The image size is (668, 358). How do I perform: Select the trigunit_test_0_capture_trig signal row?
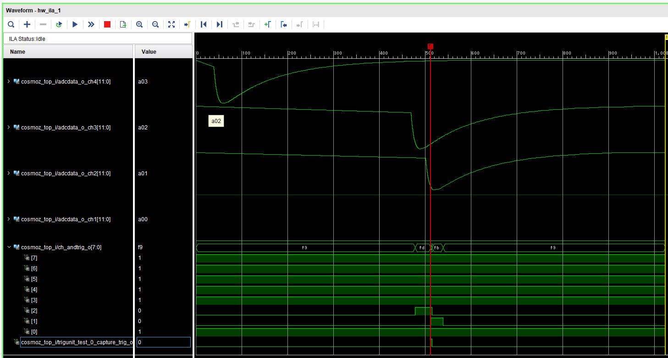pos(77,342)
